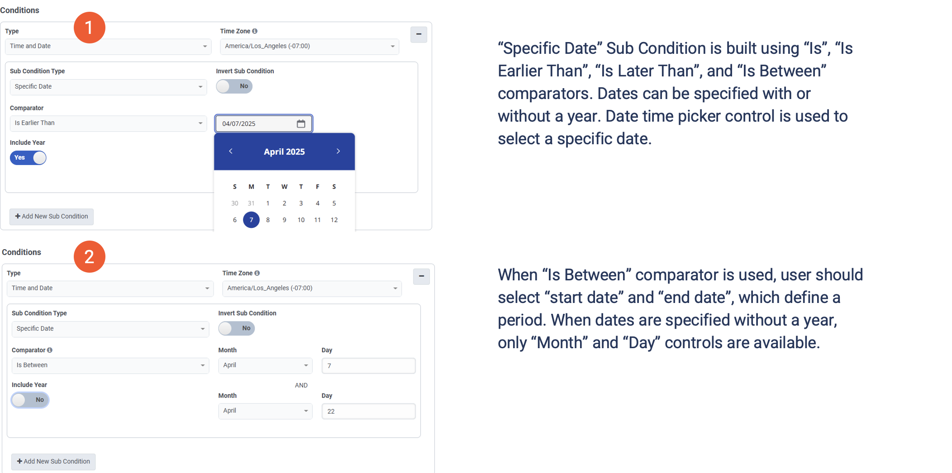Click the Time Zone info icon in first panel

point(255,31)
